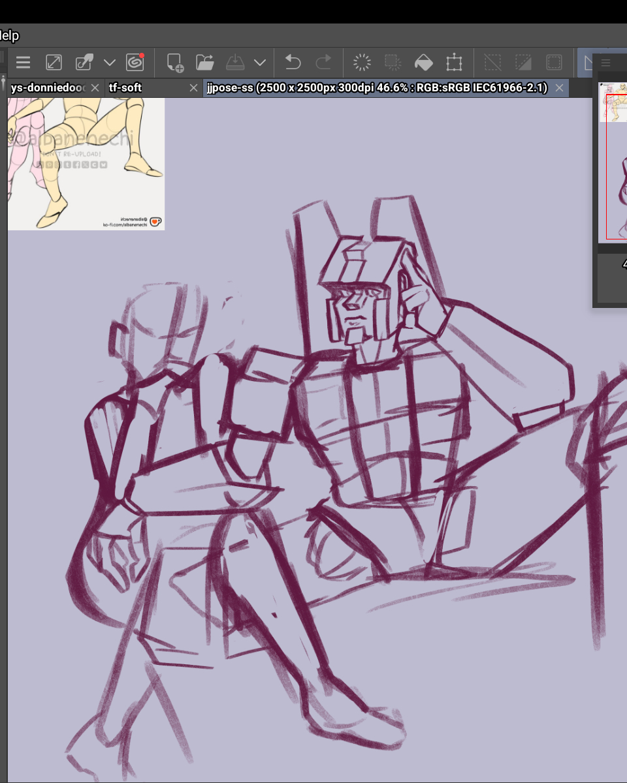
Task: Create a new canvas with the New icon
Action: click(x=174, y=63)
